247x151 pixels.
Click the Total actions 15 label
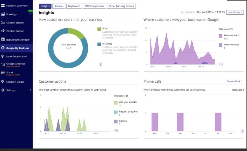tap(121, 96)
